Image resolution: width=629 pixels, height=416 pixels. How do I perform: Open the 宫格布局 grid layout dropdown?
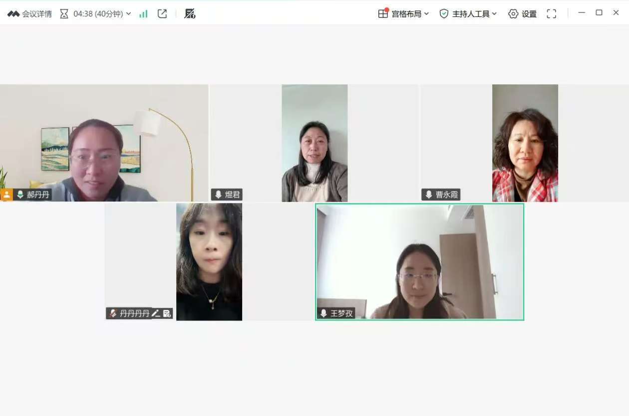[x=403, y=14]
